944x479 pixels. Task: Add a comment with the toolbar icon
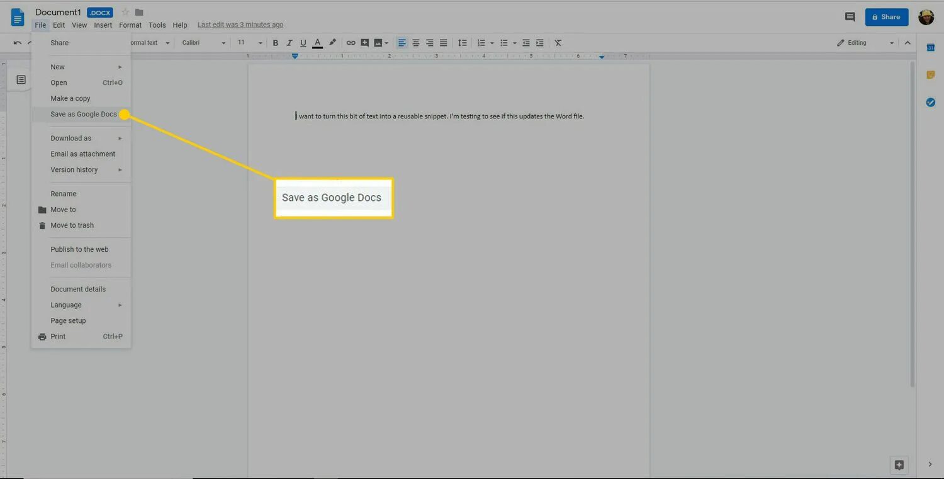tap(364, 43)
